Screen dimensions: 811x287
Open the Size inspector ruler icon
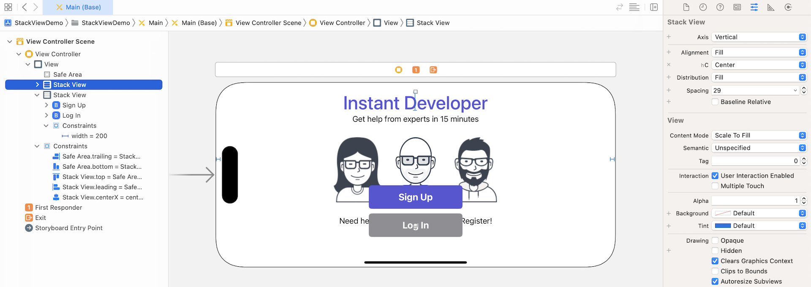pyautogui.click(x=771, y=7)
